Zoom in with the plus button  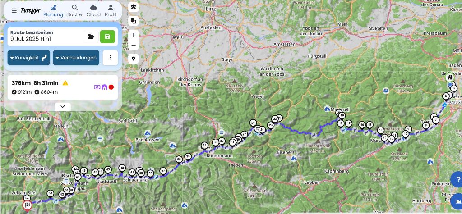click(x=133, y=35)
